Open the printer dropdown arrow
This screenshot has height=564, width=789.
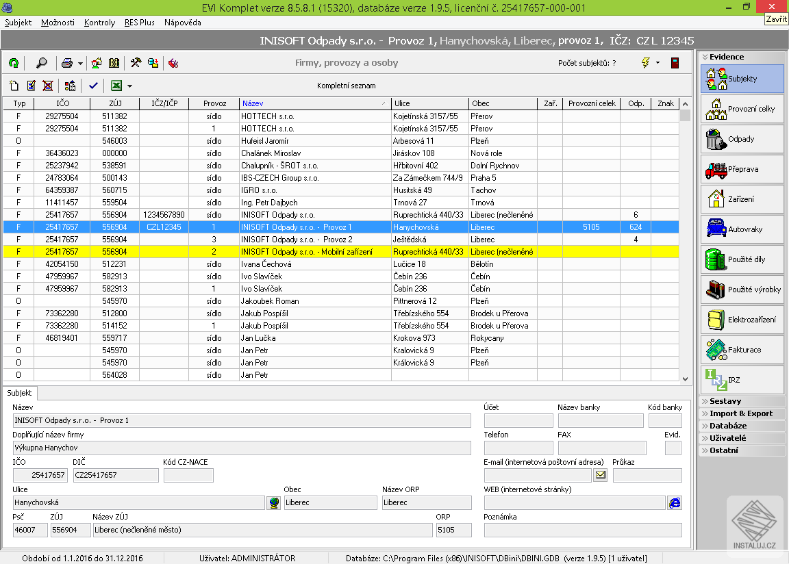[x=80, y=64]
